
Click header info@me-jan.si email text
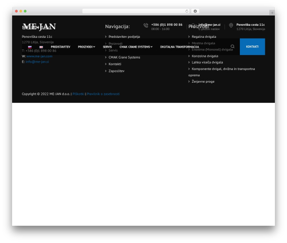(x=210, y=25)
